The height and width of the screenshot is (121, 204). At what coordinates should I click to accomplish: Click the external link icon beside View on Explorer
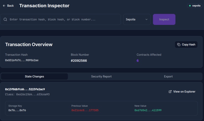170,92
